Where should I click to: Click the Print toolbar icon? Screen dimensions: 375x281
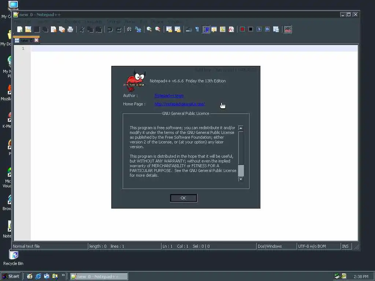(70, 29)
